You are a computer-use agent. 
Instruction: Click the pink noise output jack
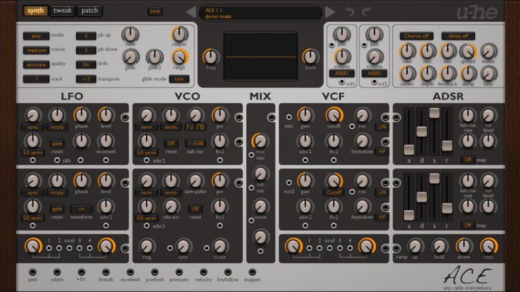pos(32,272)
